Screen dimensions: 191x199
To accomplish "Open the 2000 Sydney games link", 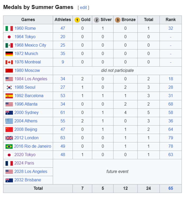I will point(26,113).
